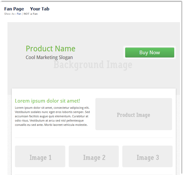The image size is (183, 175).
Task: Select the Cool Marketing Slogan text
Action: [x=49, y=57]
